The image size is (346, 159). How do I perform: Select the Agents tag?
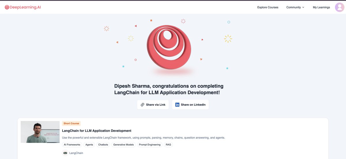coord(89,145)
